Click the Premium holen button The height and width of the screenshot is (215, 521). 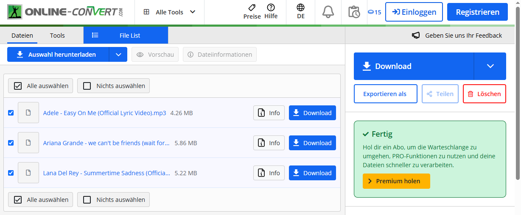(x=396, y=181)
